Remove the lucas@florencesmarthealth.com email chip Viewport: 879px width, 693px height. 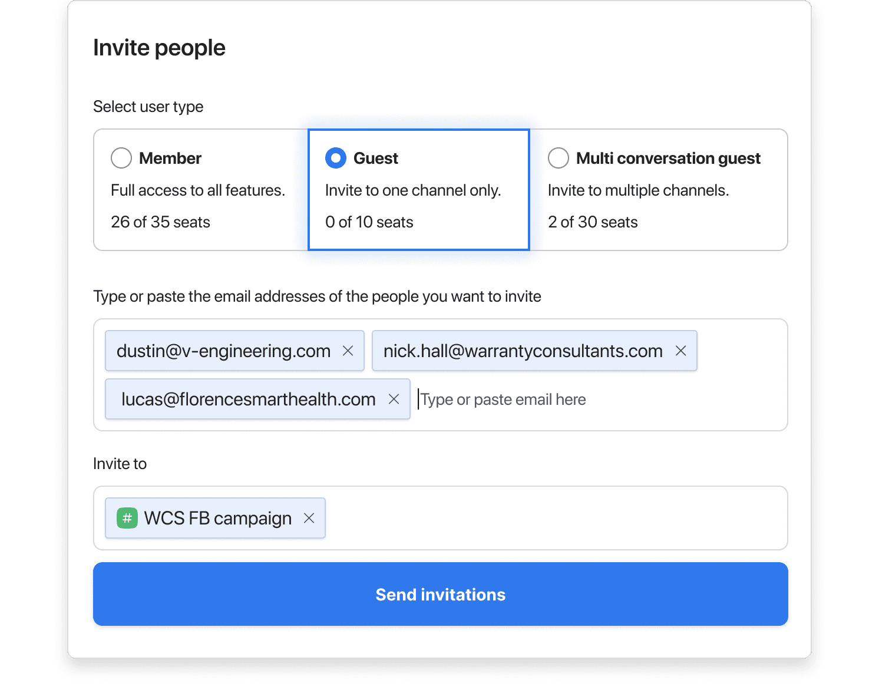pos(395,399)
